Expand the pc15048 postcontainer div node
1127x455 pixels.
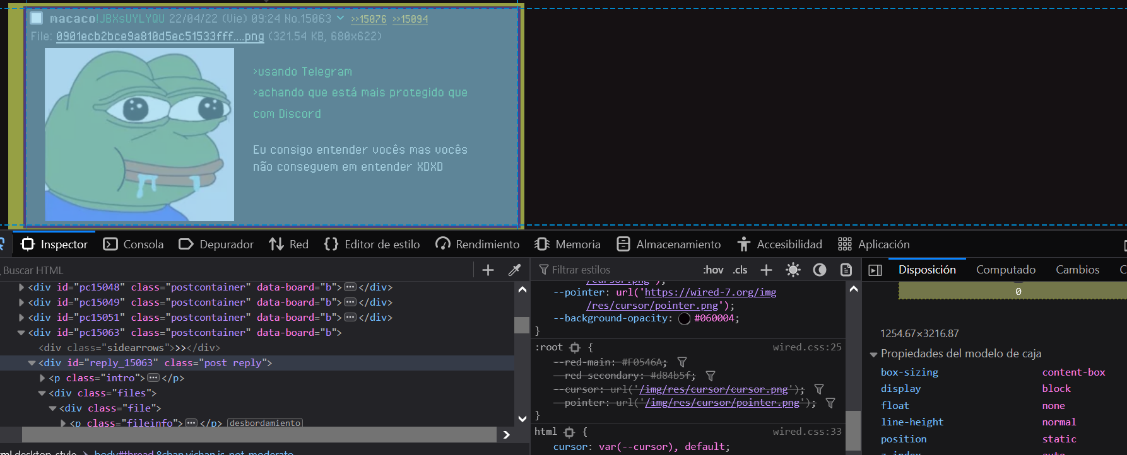[21, 287]
